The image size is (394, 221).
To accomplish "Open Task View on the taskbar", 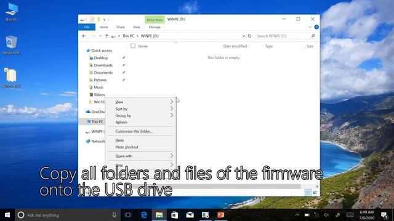I will (x=128, y=215).
